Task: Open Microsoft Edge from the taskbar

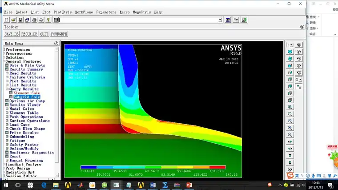Action: [x=44, y=185]
